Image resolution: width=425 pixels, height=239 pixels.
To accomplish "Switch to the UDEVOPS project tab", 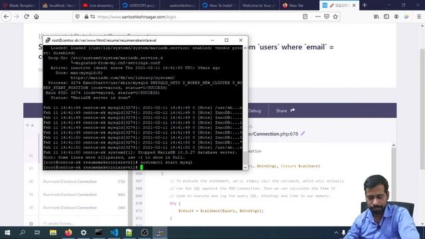I will tap(139, 5).
